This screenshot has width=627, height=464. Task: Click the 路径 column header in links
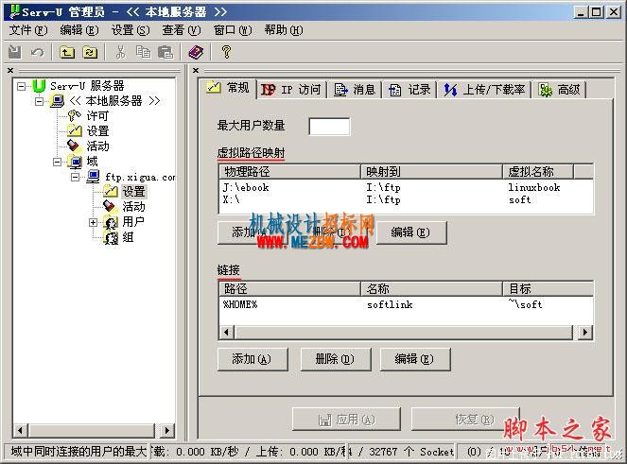coord(290,288)
